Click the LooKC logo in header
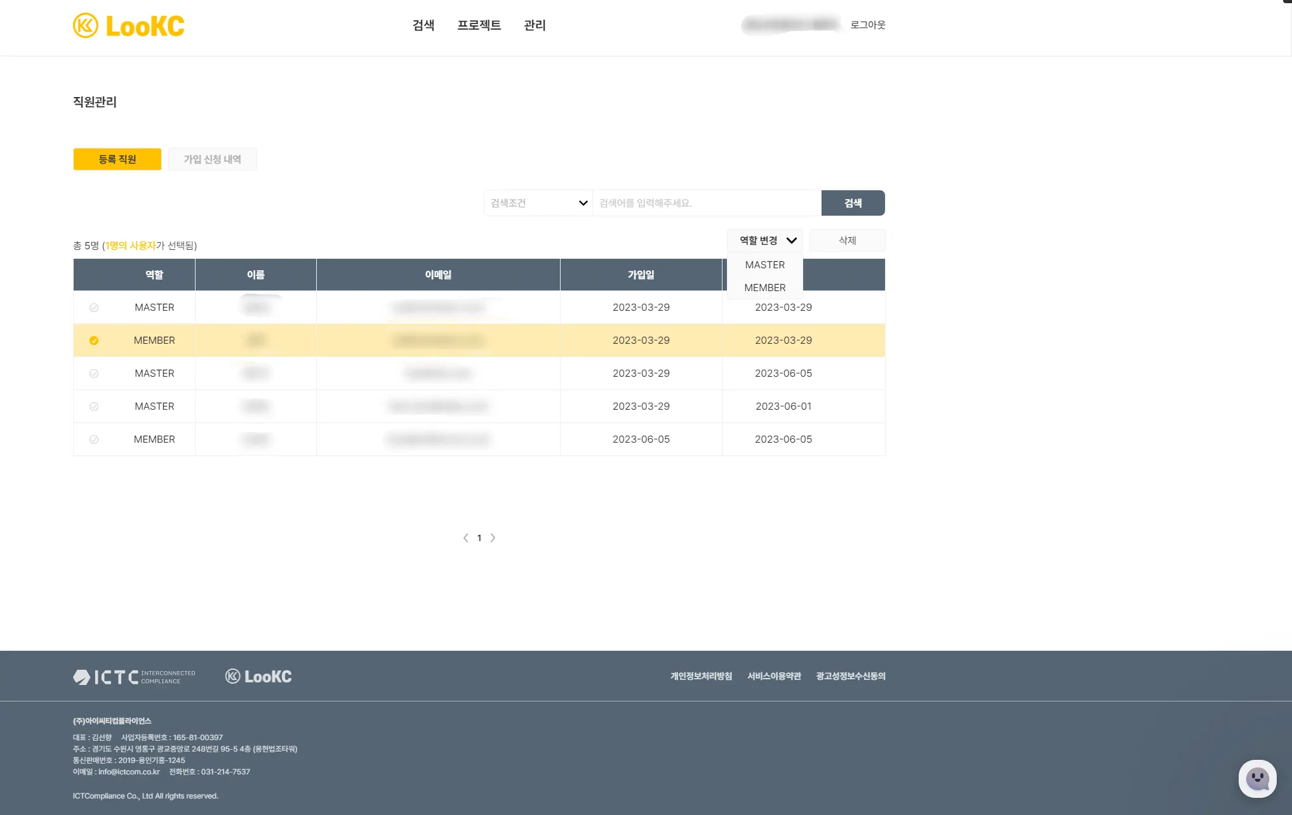 129,26
